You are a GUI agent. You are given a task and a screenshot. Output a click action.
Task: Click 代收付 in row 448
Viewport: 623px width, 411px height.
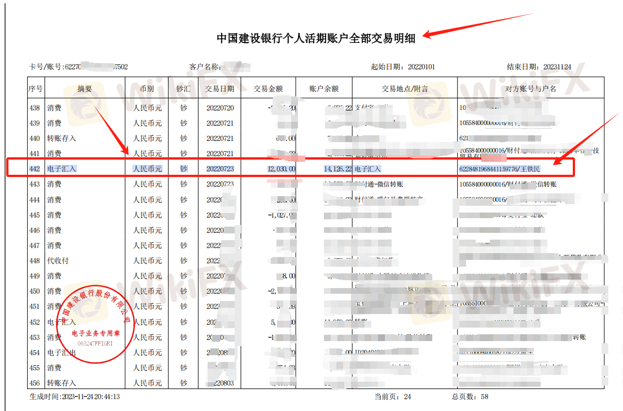tap(58, 260)
